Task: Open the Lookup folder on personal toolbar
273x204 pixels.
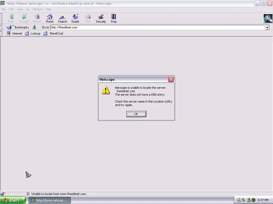Action: [x=33, y=33]
